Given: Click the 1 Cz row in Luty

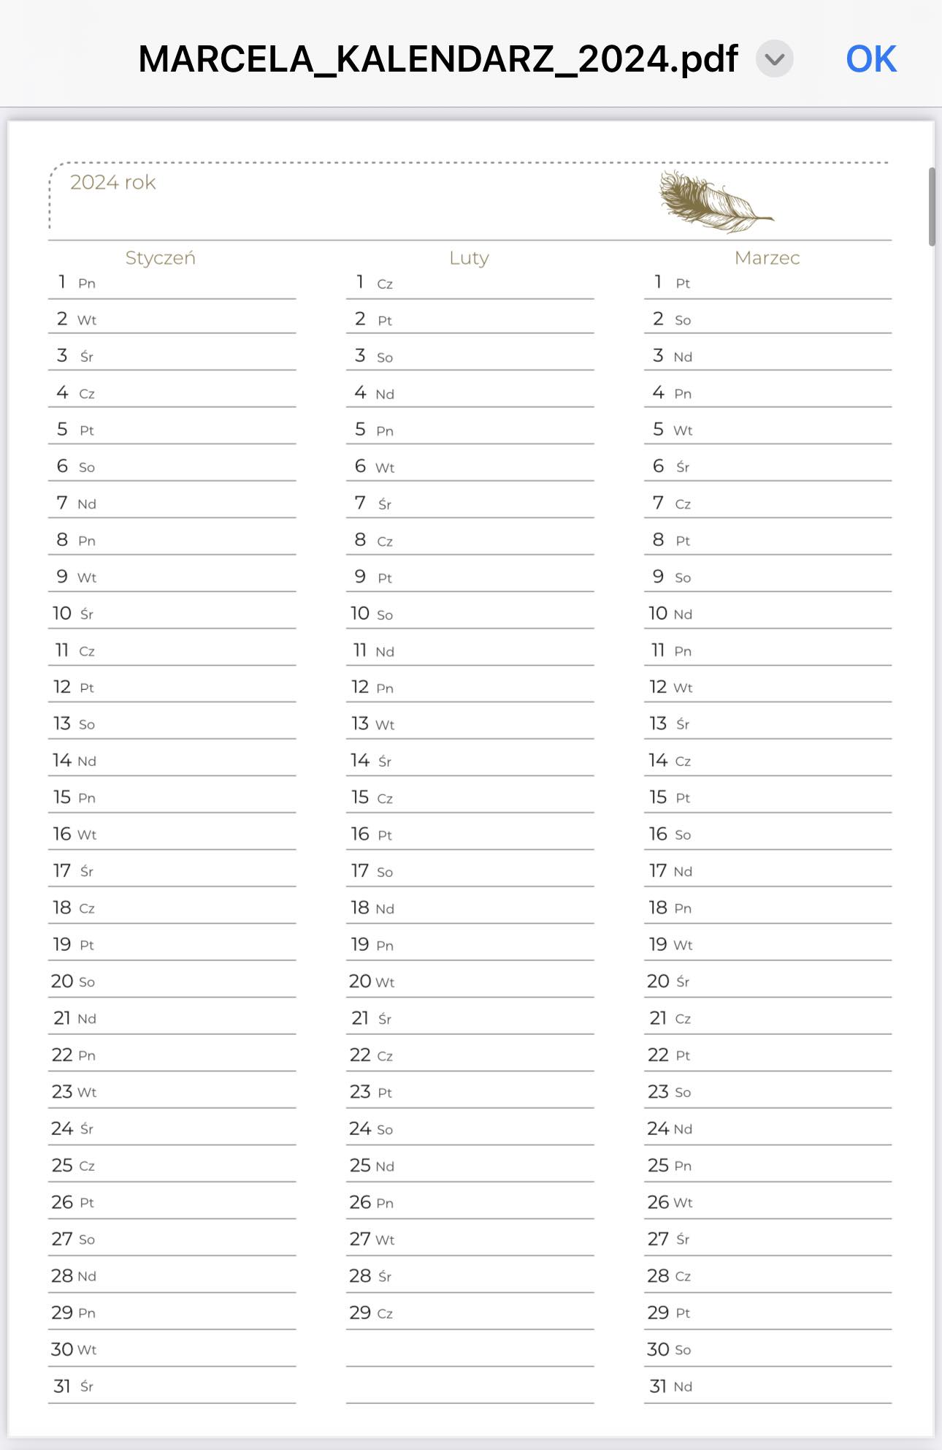Looking at the screenshot, I should [470, 284].
